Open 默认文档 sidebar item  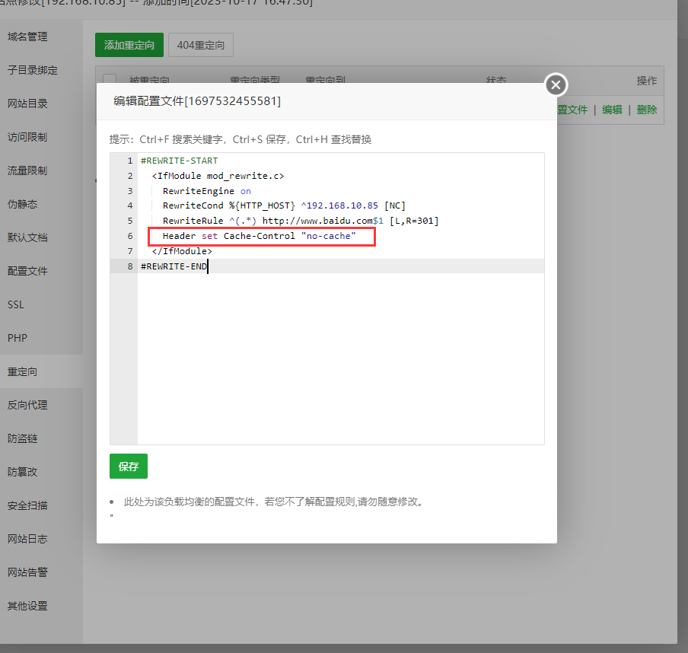click(x=27, y=237)
